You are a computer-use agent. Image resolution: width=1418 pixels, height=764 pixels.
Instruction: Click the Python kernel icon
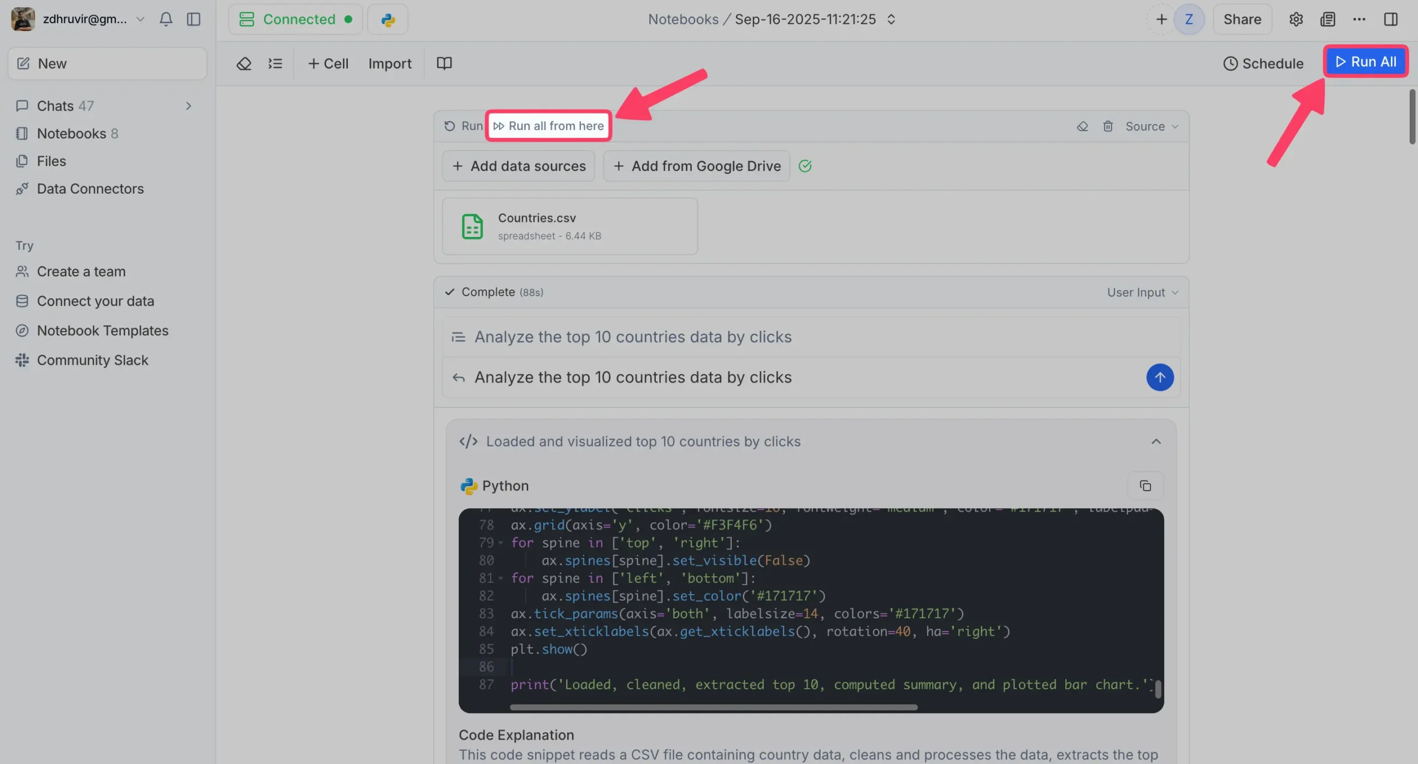[388, 19]
